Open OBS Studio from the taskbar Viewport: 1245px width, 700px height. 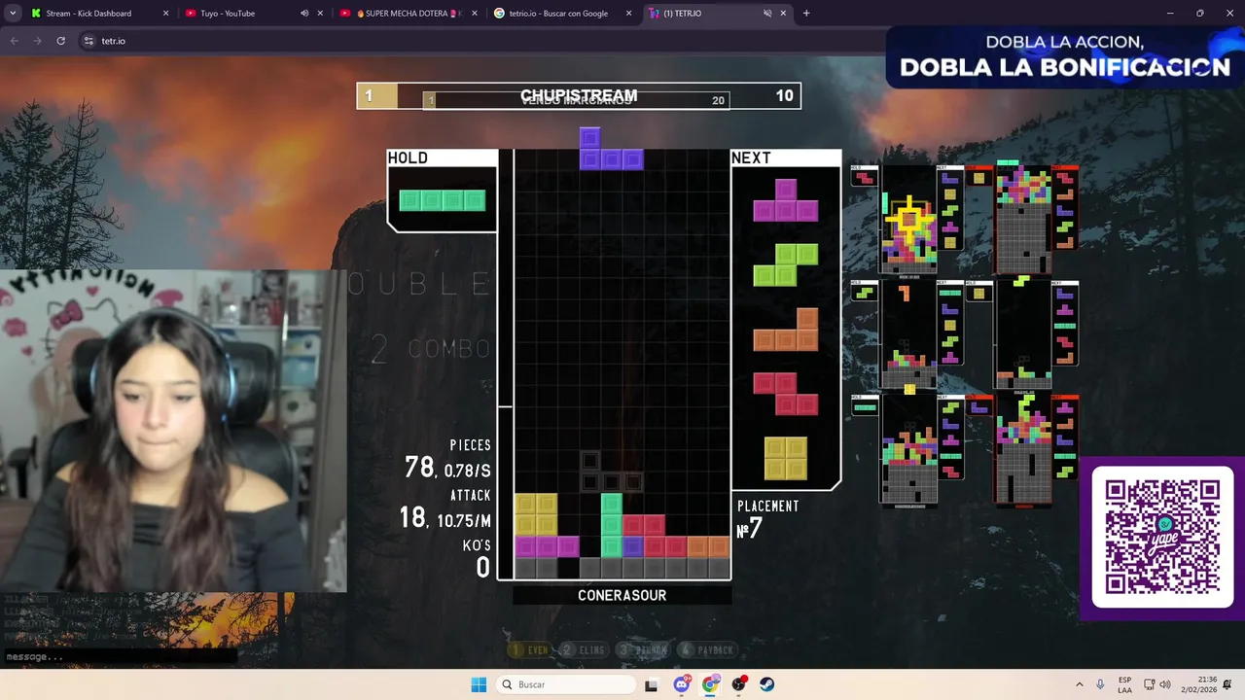pyautogui.click(x=739, y=684)
